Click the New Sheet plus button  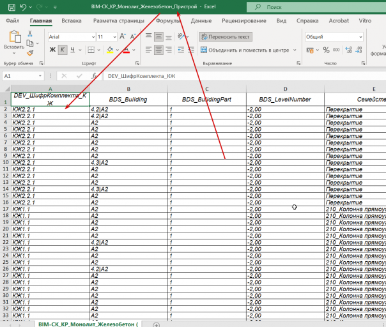[x=156, y=325]
